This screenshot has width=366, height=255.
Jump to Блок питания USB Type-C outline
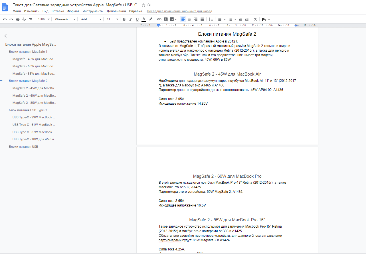pyautogui.click(x=28, y=110)
